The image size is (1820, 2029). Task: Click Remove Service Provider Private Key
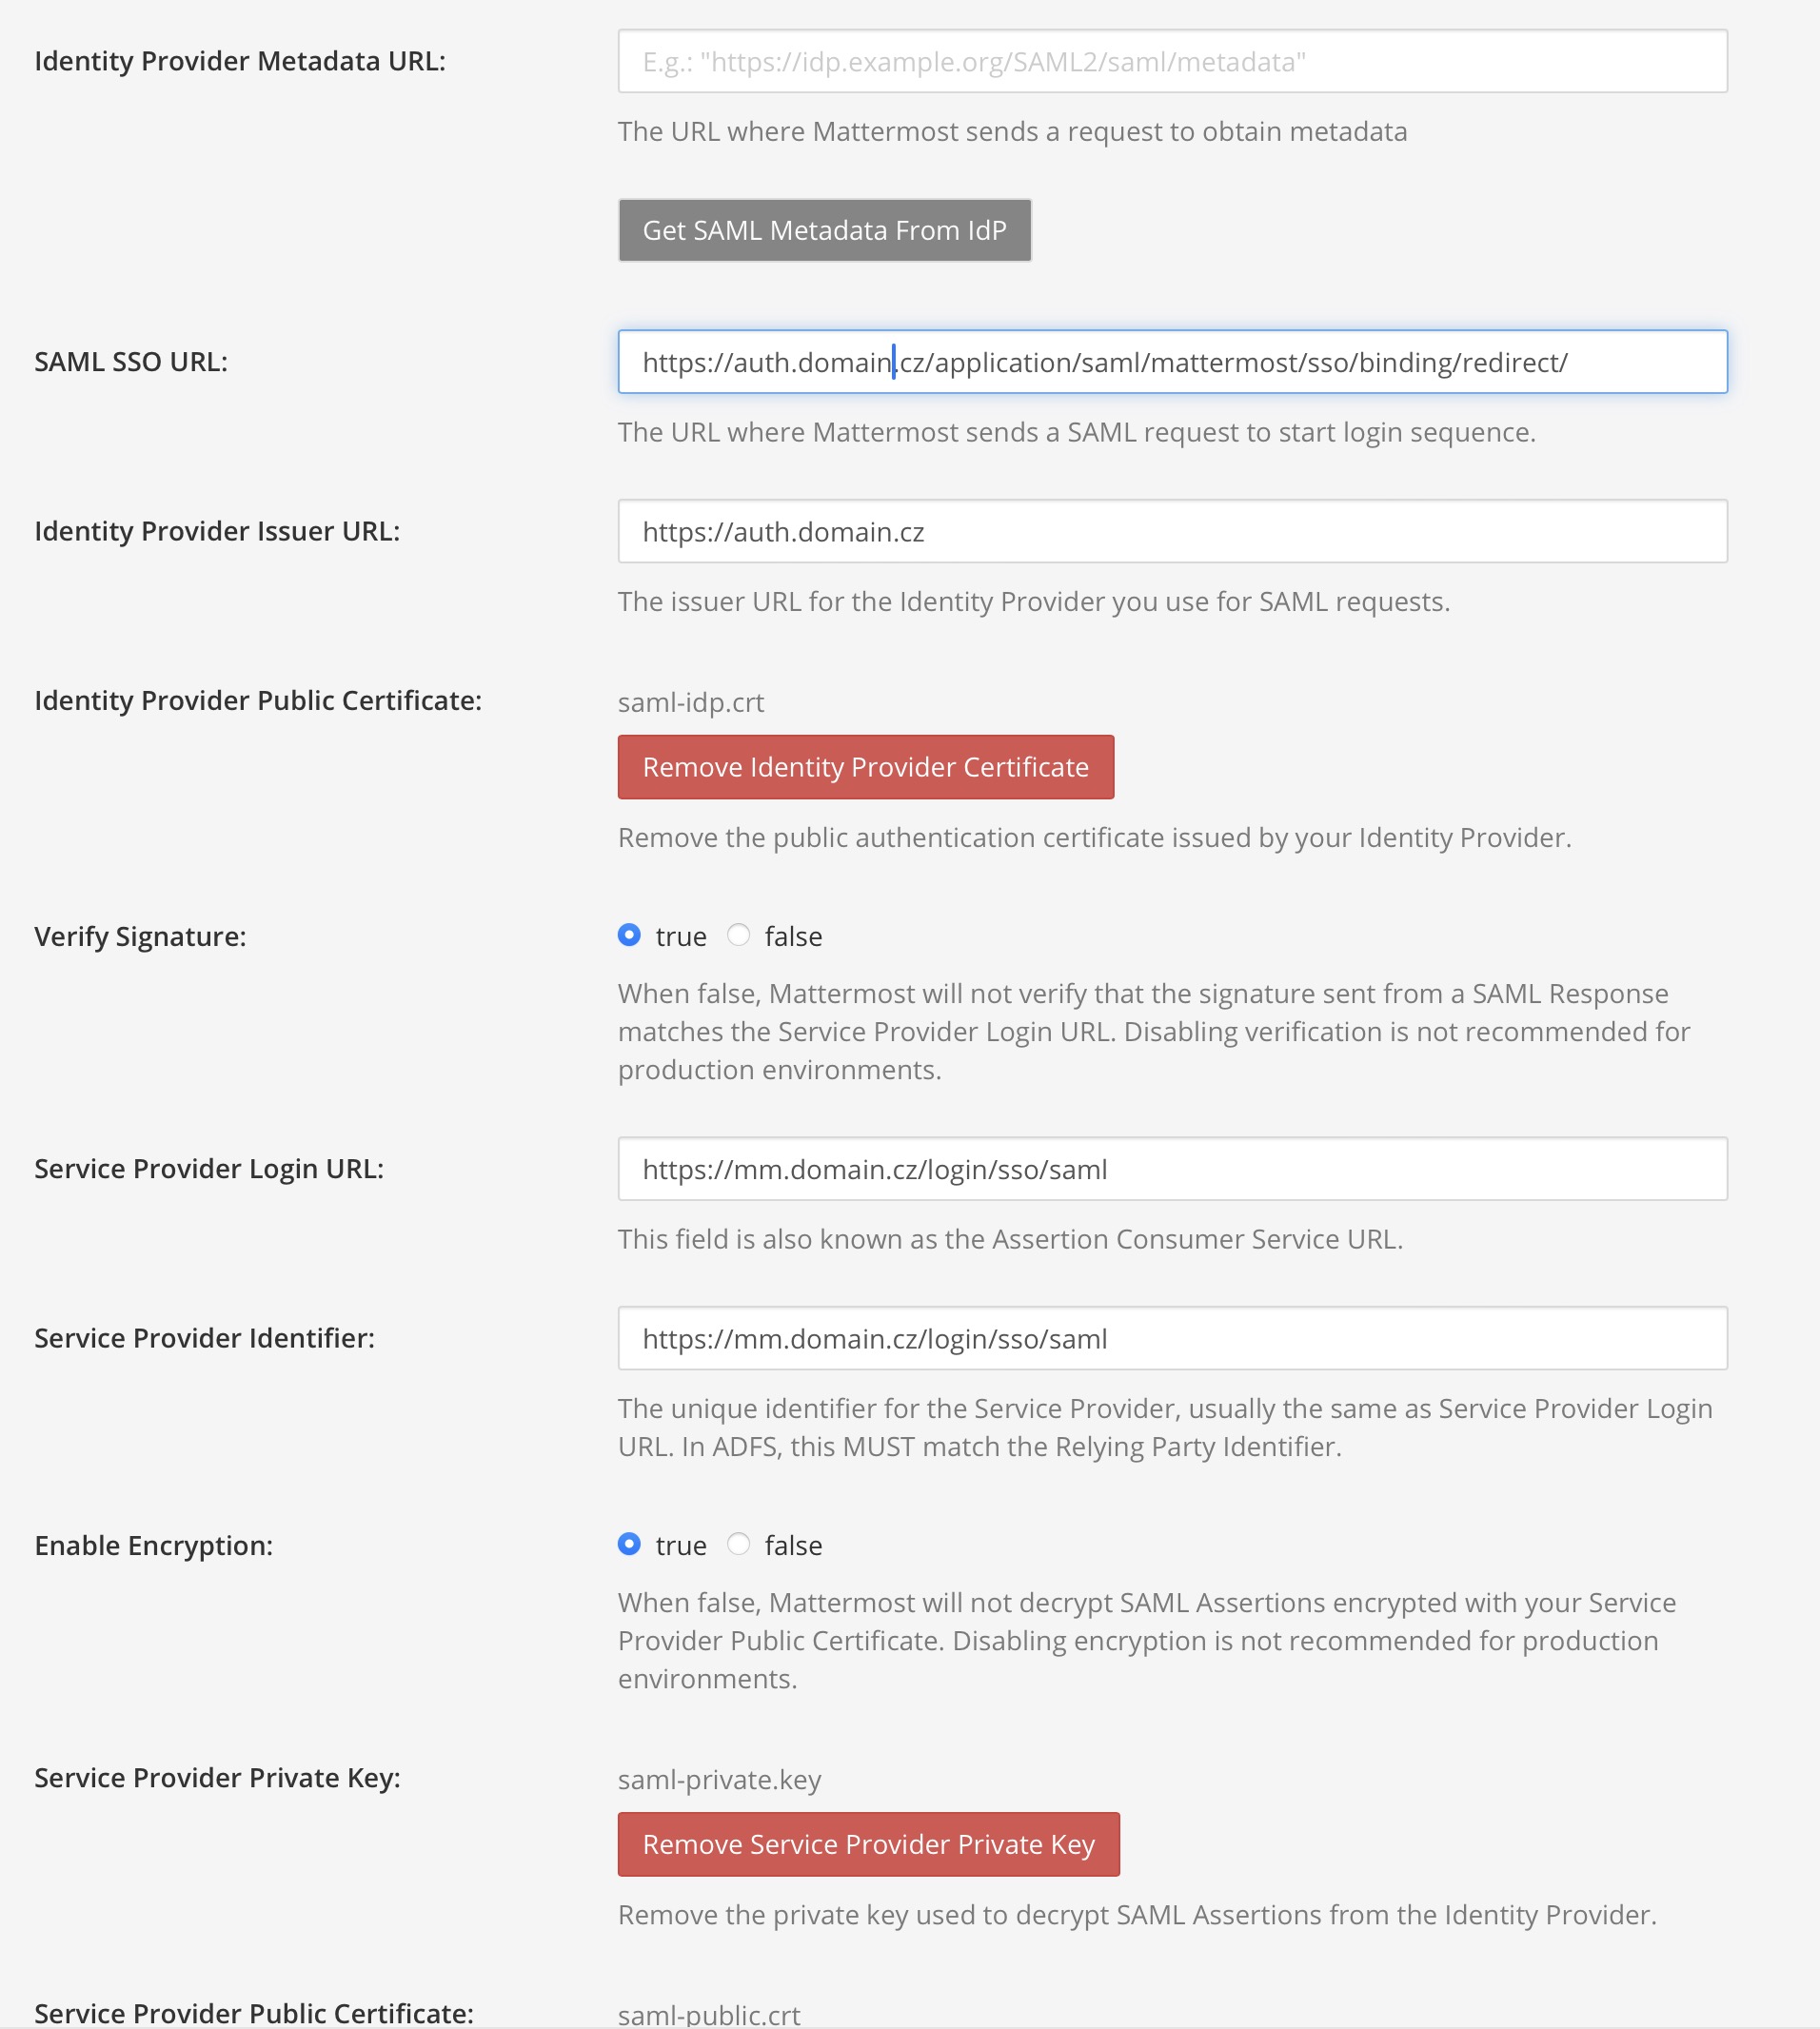coord(868,1845)
